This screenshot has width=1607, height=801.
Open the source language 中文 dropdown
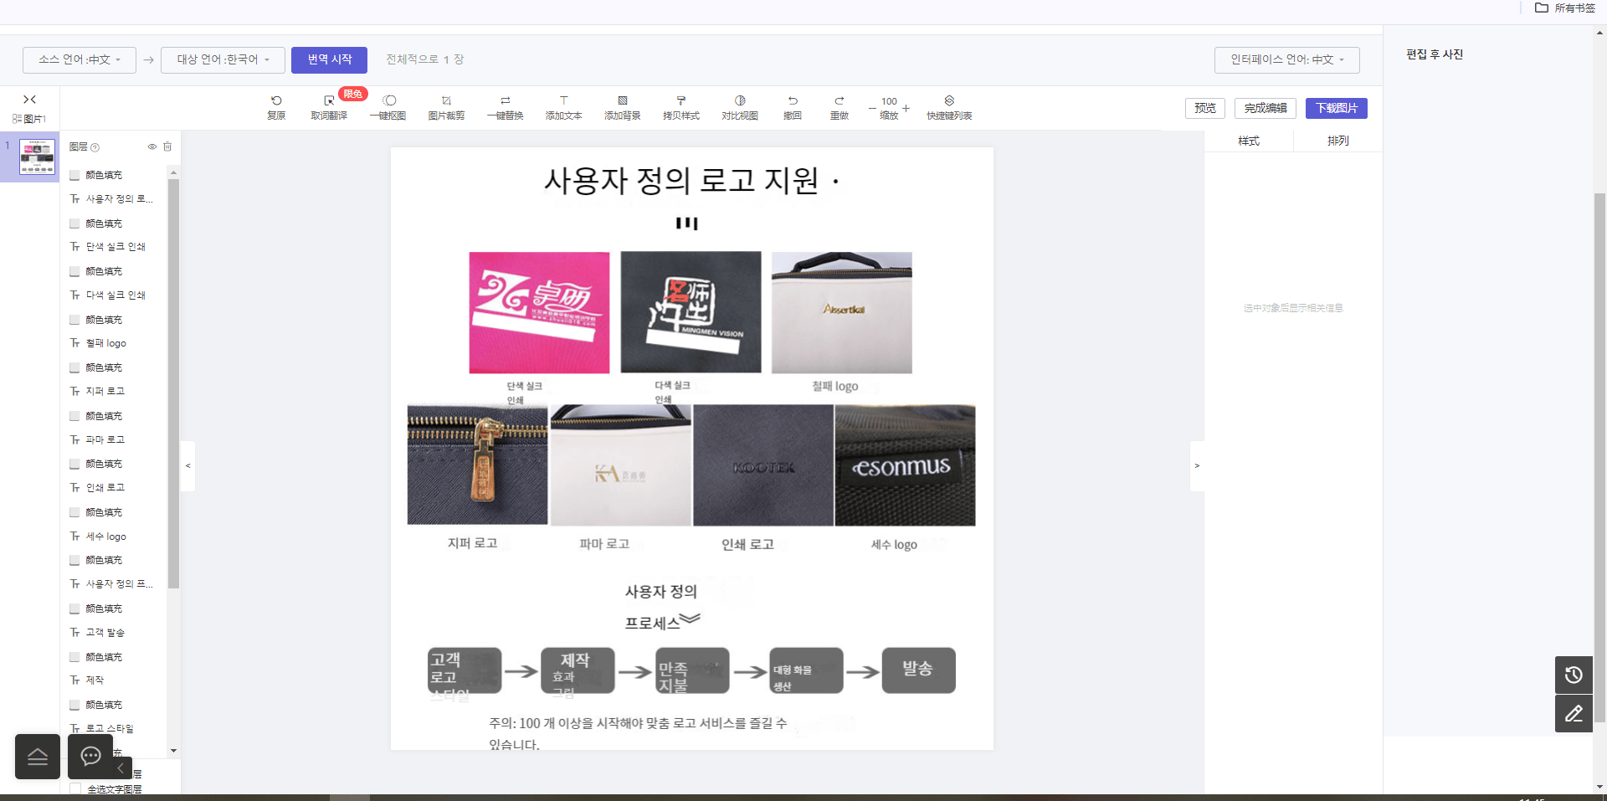(x=80, y=59)
